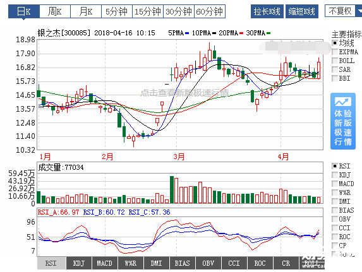The width and height of the screenshot is (362, 272).
Task: Open the KDJ bottom tab
Action: pyautogui.click(x=79, y=263)
